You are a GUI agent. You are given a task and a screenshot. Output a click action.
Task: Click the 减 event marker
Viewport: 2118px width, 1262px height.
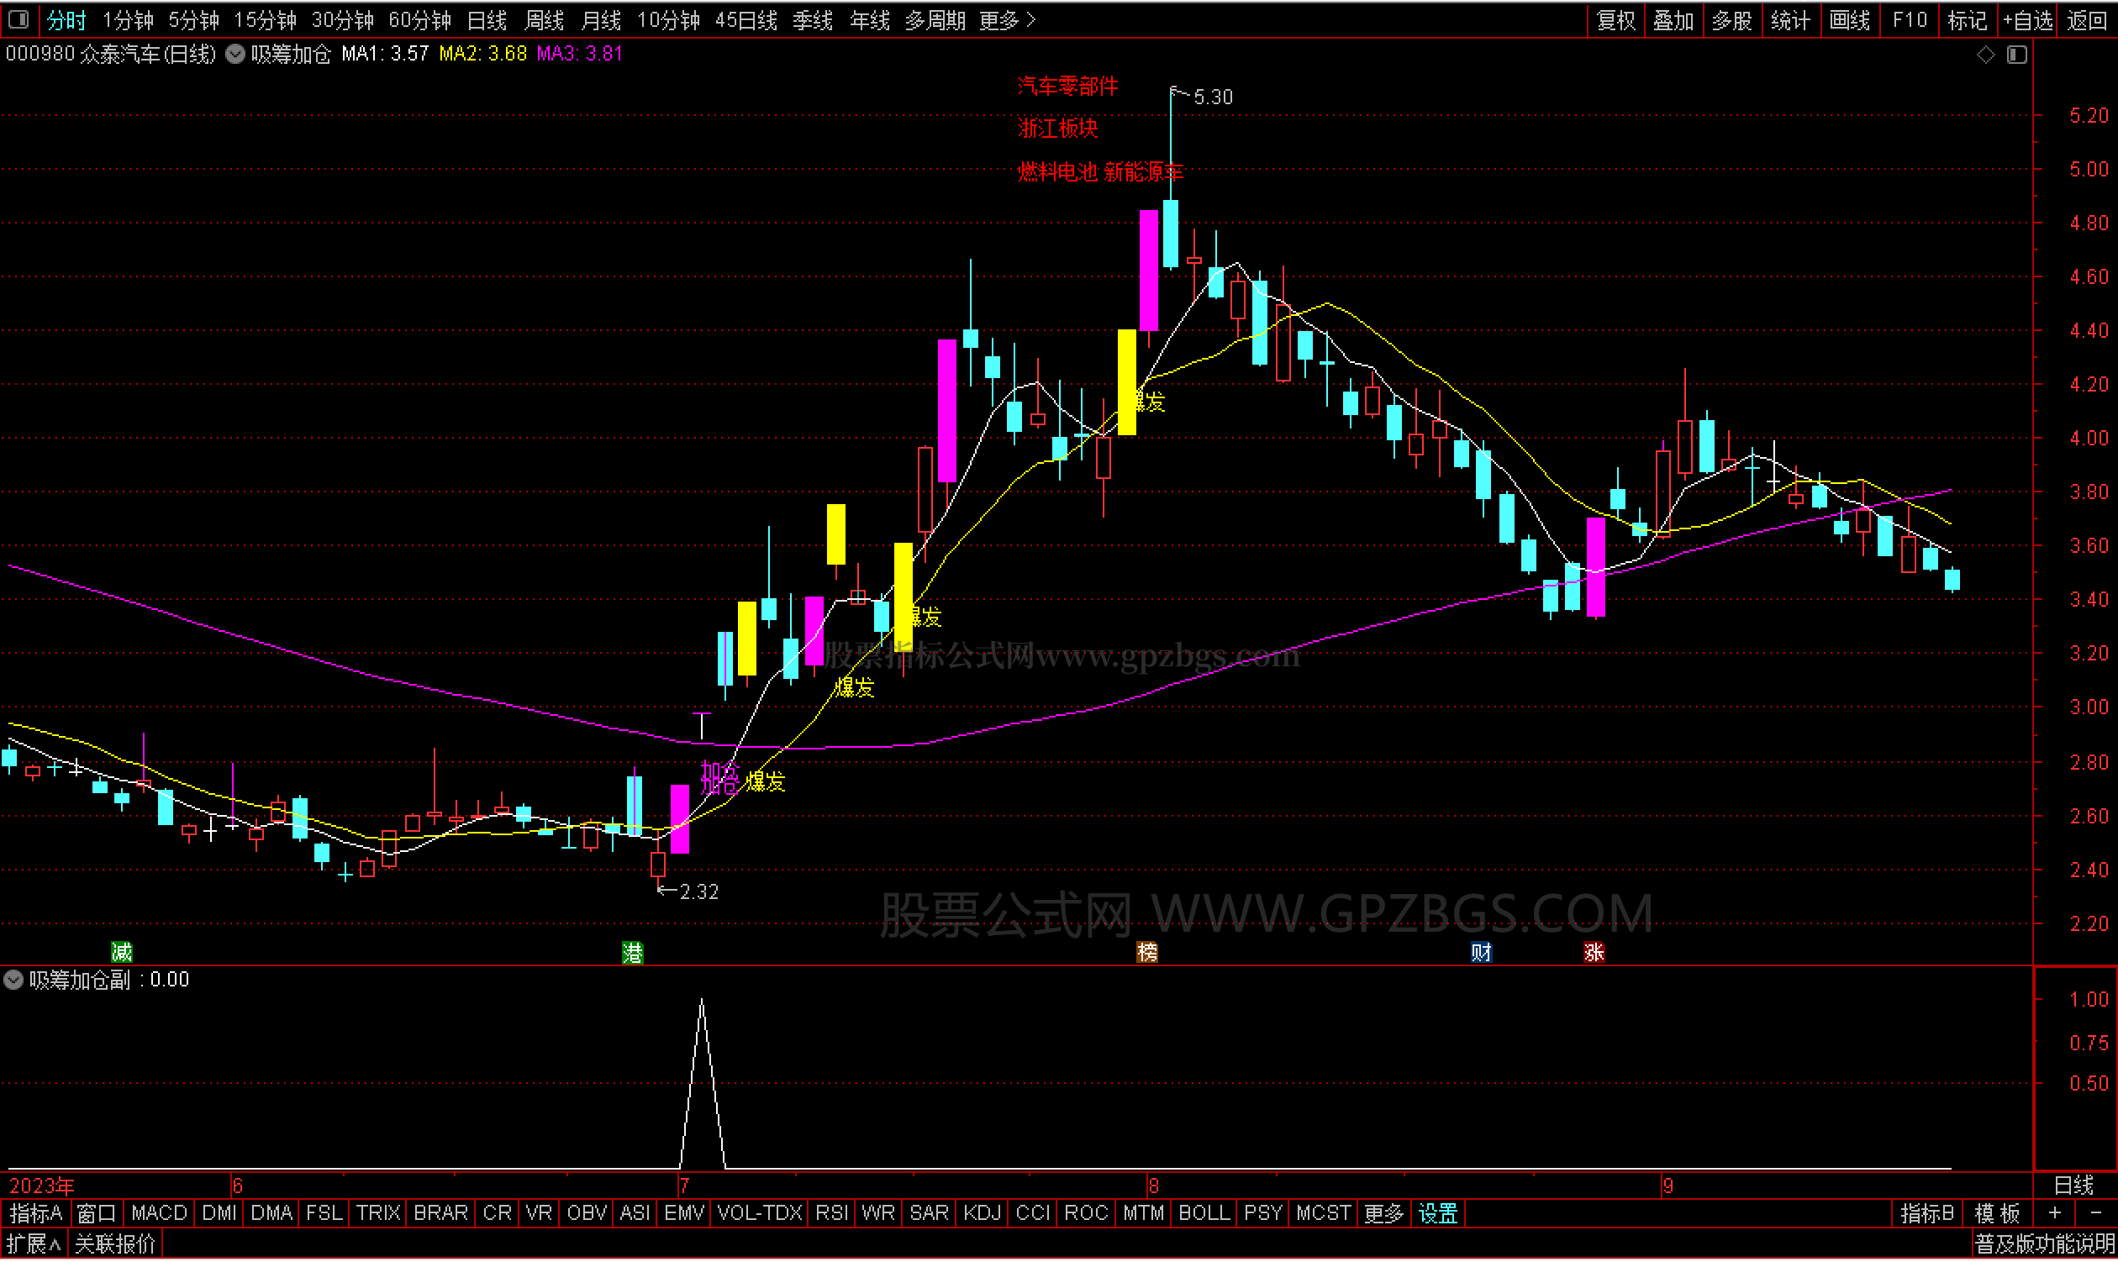tap(122, 952)
